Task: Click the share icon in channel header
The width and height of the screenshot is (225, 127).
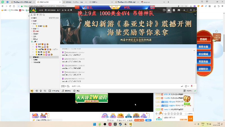Action: (68, 10)
